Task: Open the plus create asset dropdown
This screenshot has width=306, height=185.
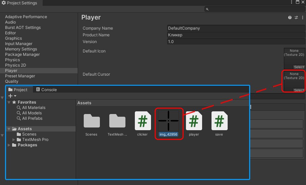Action: (12, 96)
